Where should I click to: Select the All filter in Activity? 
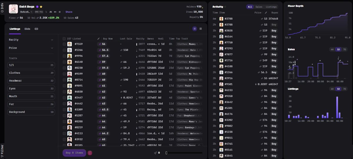click(250, 7)
